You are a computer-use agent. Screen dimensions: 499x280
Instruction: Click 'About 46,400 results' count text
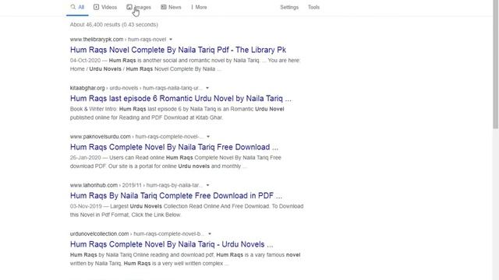[114, 24]
